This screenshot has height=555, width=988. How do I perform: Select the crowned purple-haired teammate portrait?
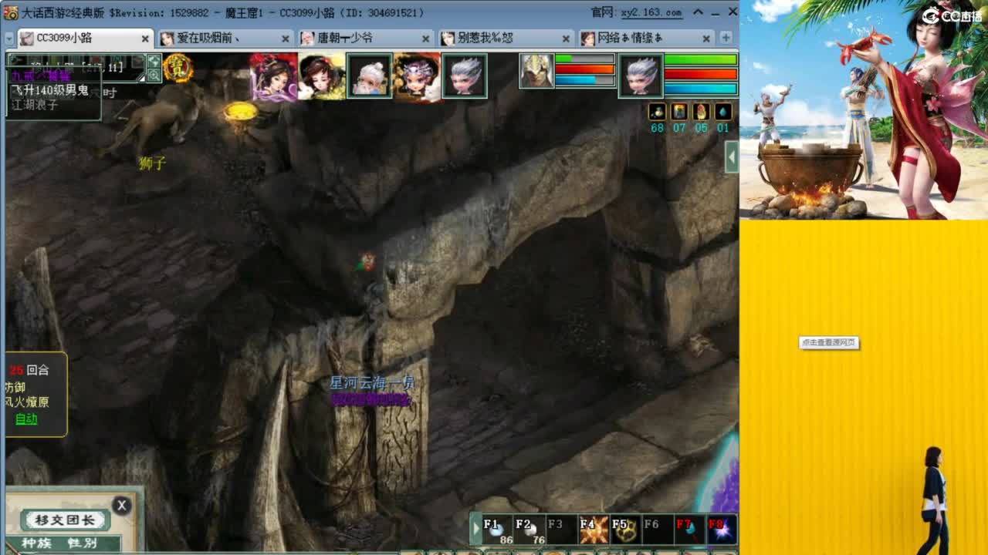[418, 77]
